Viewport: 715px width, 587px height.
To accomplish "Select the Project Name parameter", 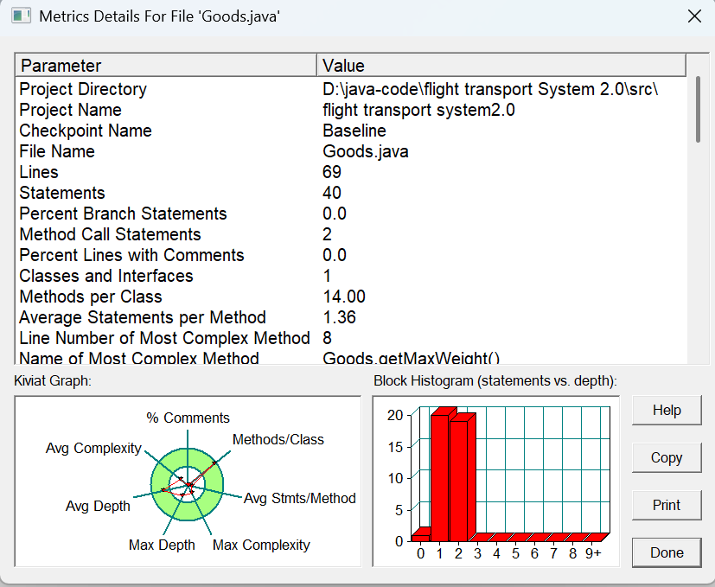I will click(70, 110).
